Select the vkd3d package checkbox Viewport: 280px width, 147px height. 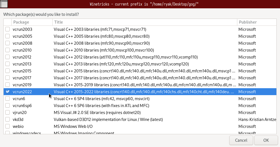pos(7,120)
